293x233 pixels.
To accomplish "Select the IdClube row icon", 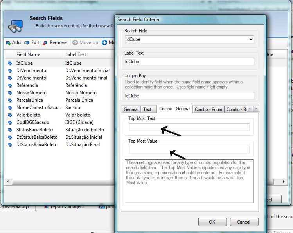I will [10, 63].
